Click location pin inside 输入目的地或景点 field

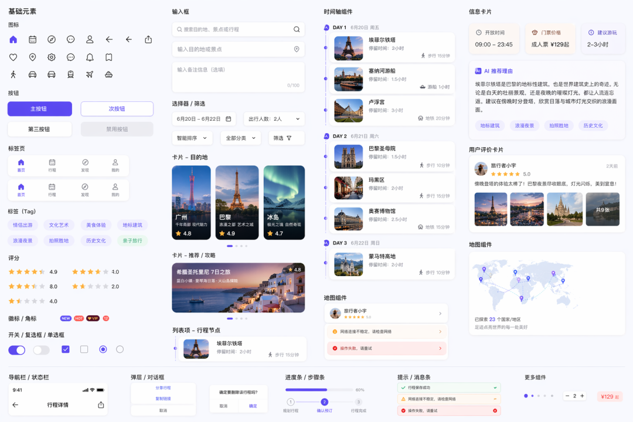point(297,49)
